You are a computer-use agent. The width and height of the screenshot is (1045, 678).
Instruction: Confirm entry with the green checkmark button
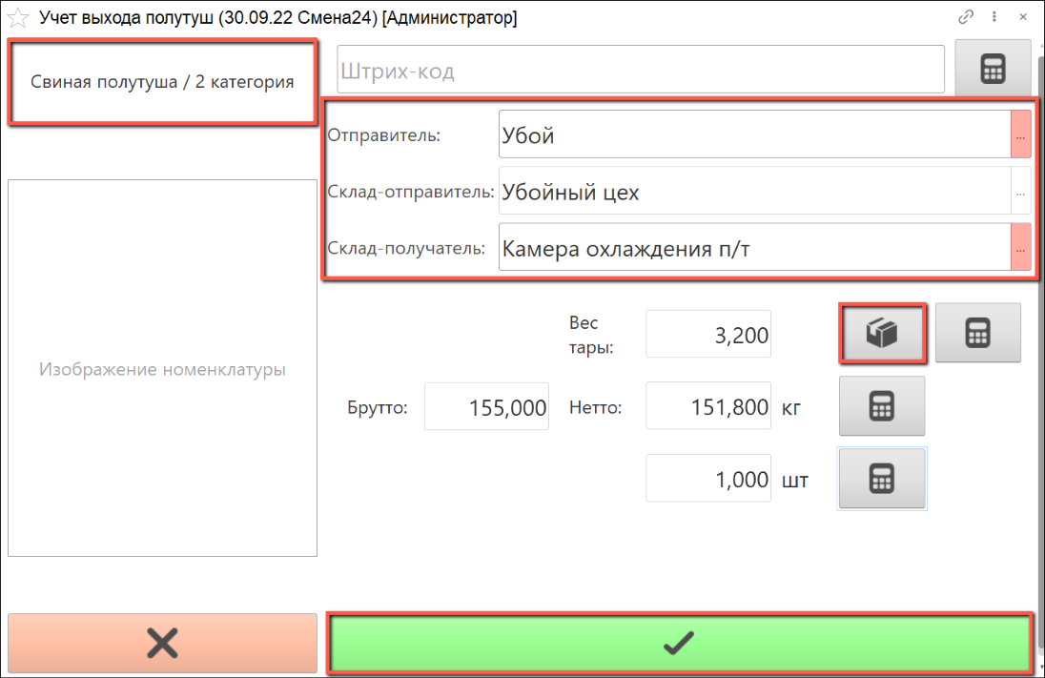coord(679,644)
